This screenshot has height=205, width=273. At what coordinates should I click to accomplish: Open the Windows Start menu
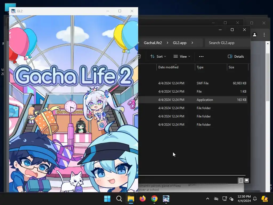(107, 199)
